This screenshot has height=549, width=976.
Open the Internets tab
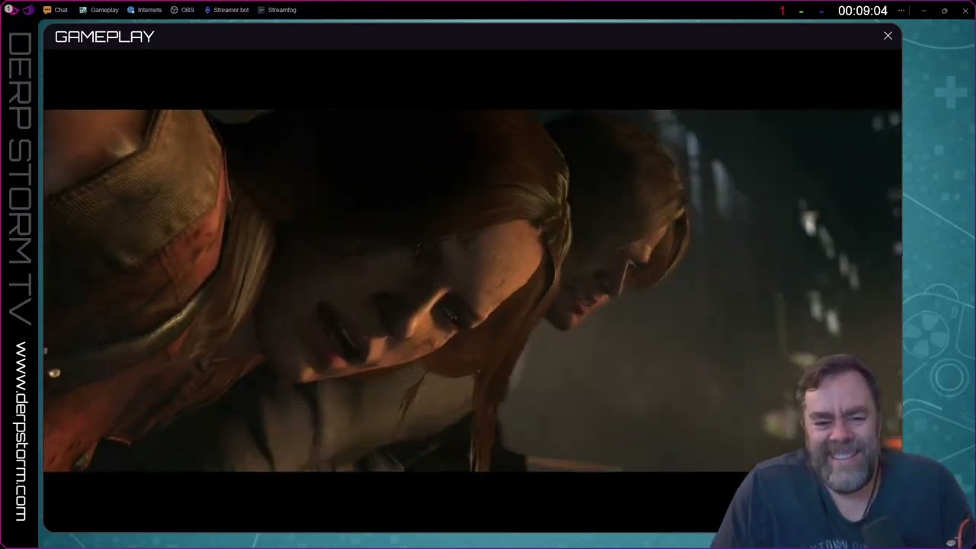144,10
